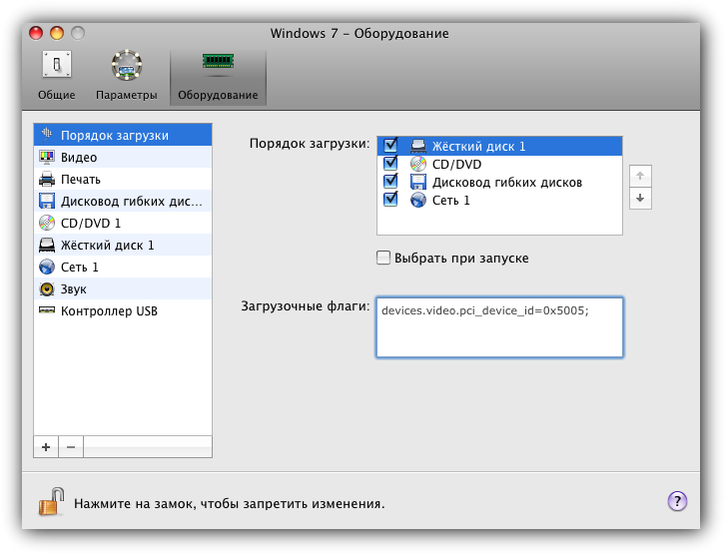Click the boot order icon in sidebar
This screenshot has width=727, height=555.
point(47,134)
